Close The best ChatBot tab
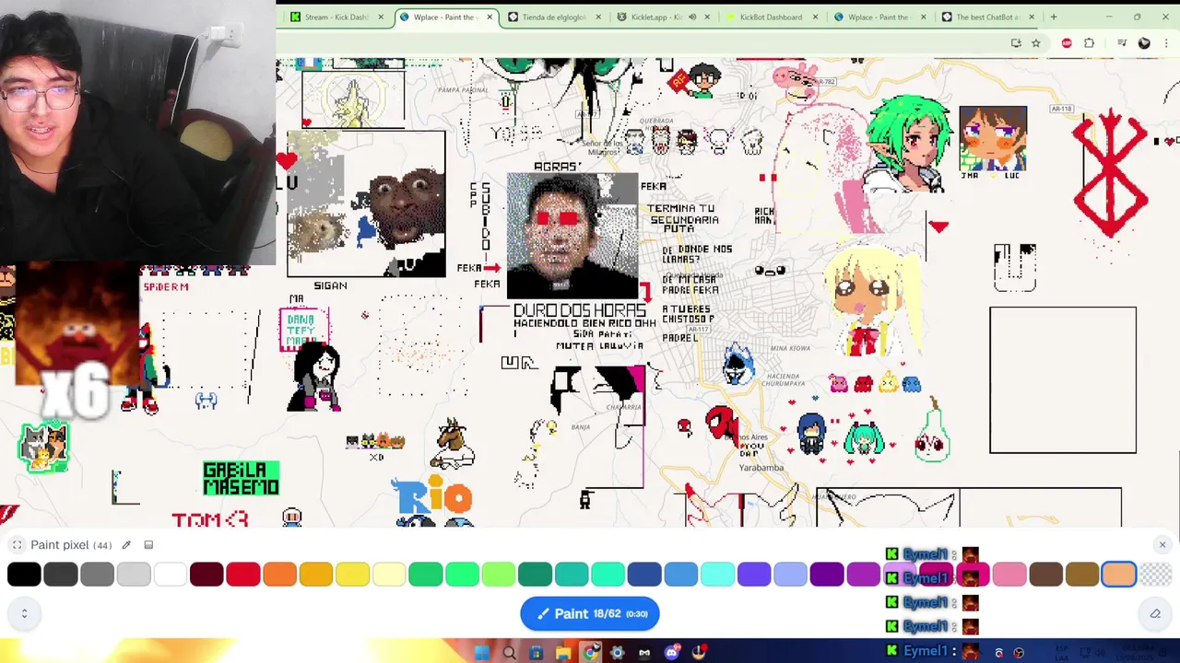The width and height of the screenshot is (1180, 663). pyautogui.click(x=1032, y=17)
